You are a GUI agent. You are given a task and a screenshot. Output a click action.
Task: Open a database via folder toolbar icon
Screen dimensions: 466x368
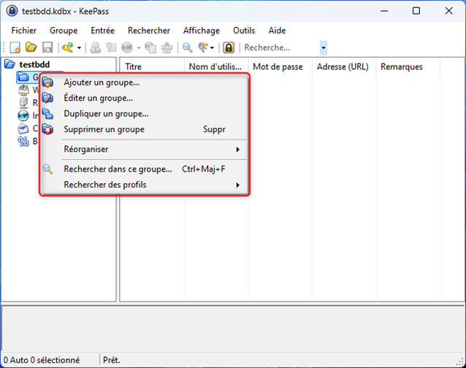coord(31,47)
